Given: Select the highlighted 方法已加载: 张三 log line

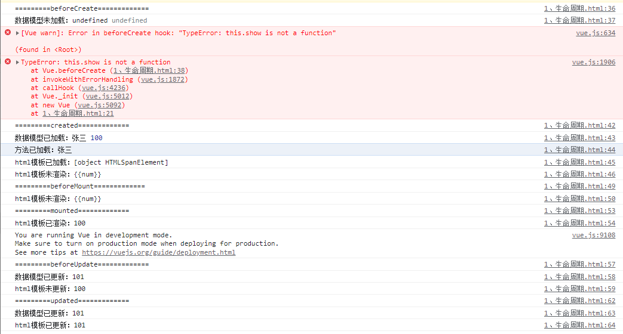Looking at the screenshot, I should pyautogui.click(x=44, y=150).
